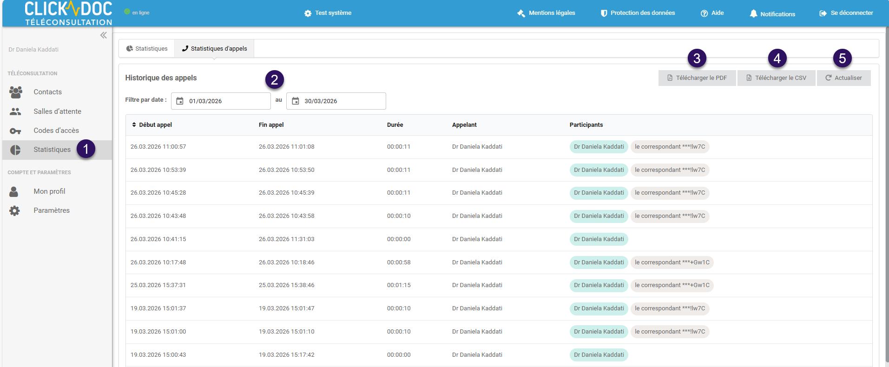
Task: Click the Salles d'attente people icon
Action: pos(15,111)
